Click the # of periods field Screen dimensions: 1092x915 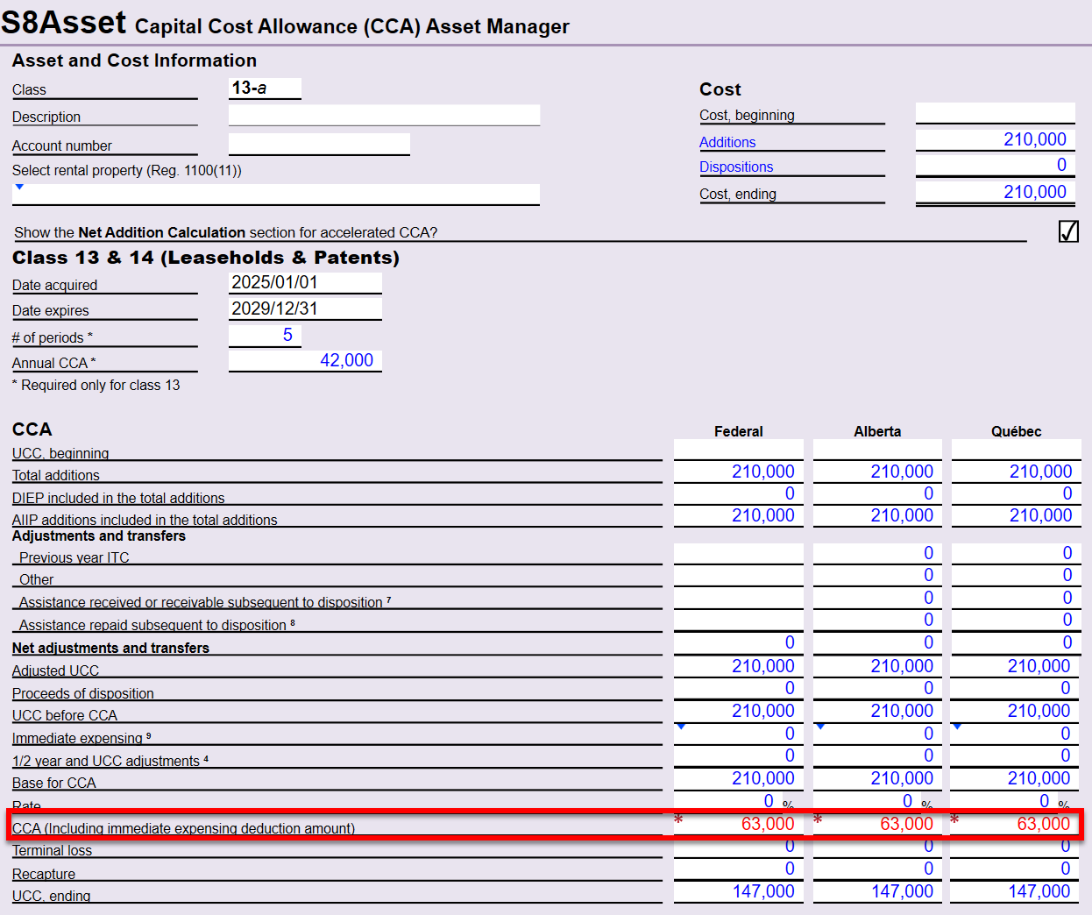265,336
